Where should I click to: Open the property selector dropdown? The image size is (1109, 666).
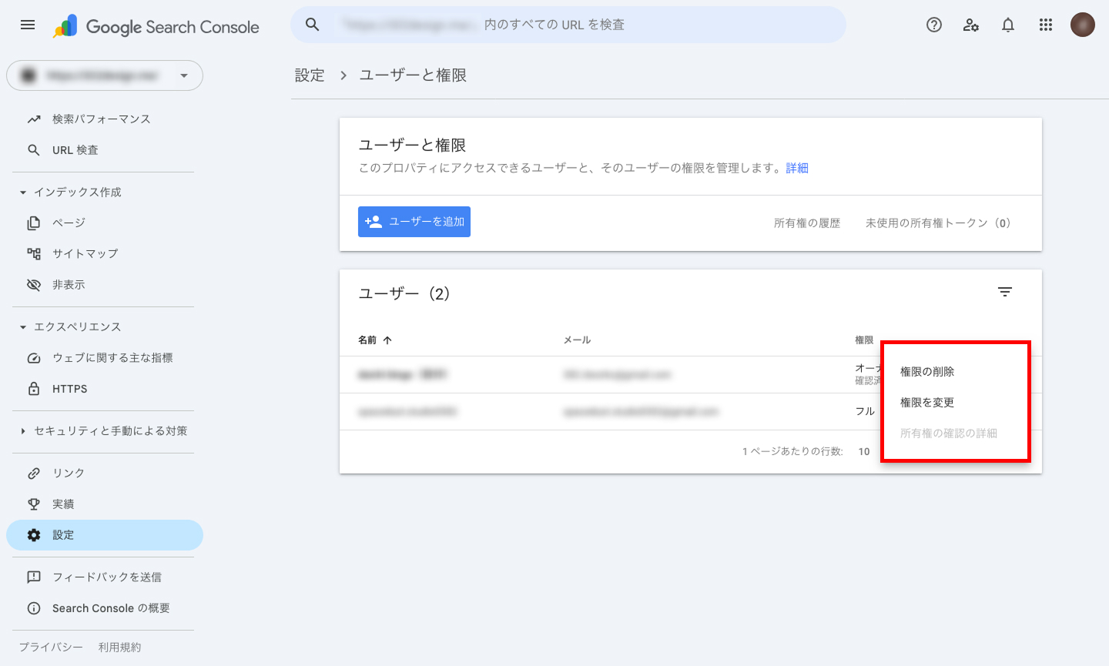pyautogui.click(x=105, y=75)
